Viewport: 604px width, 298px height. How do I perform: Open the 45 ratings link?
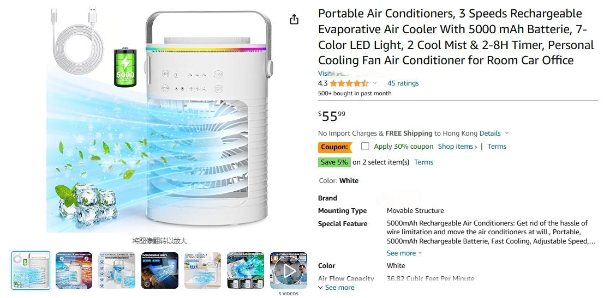pyautogui.click(x=403, y=83)
